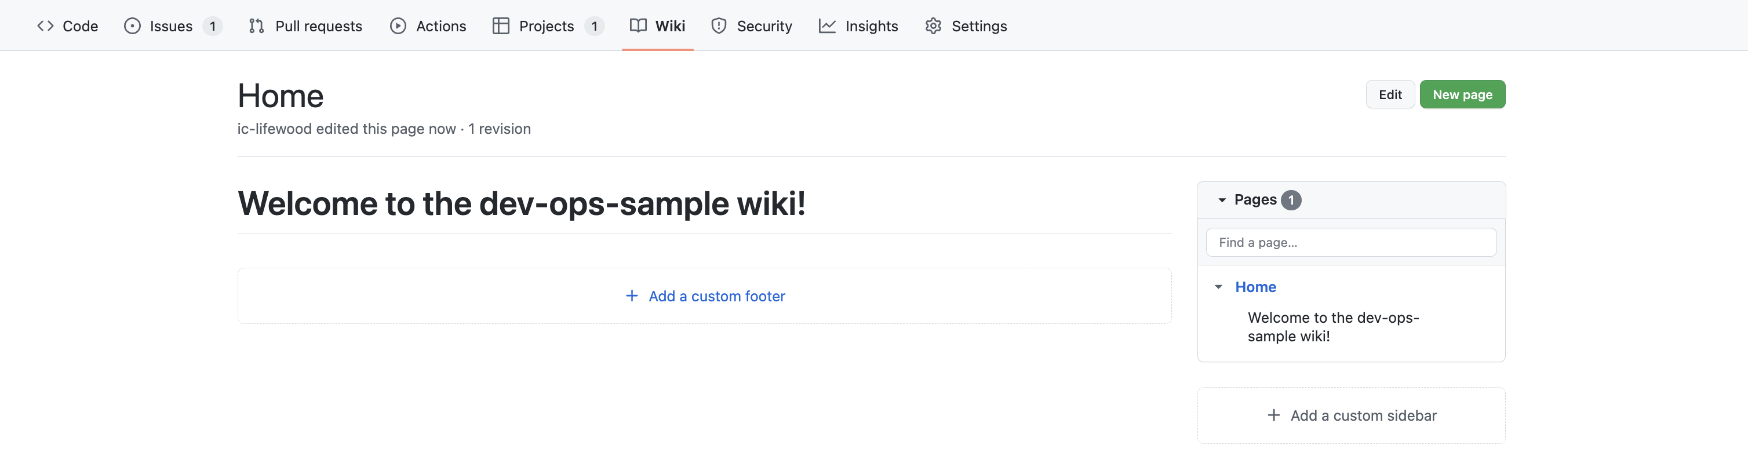Create a wiki page with New page
This screenshot has width=1748, height=452.
point(1462,94)
